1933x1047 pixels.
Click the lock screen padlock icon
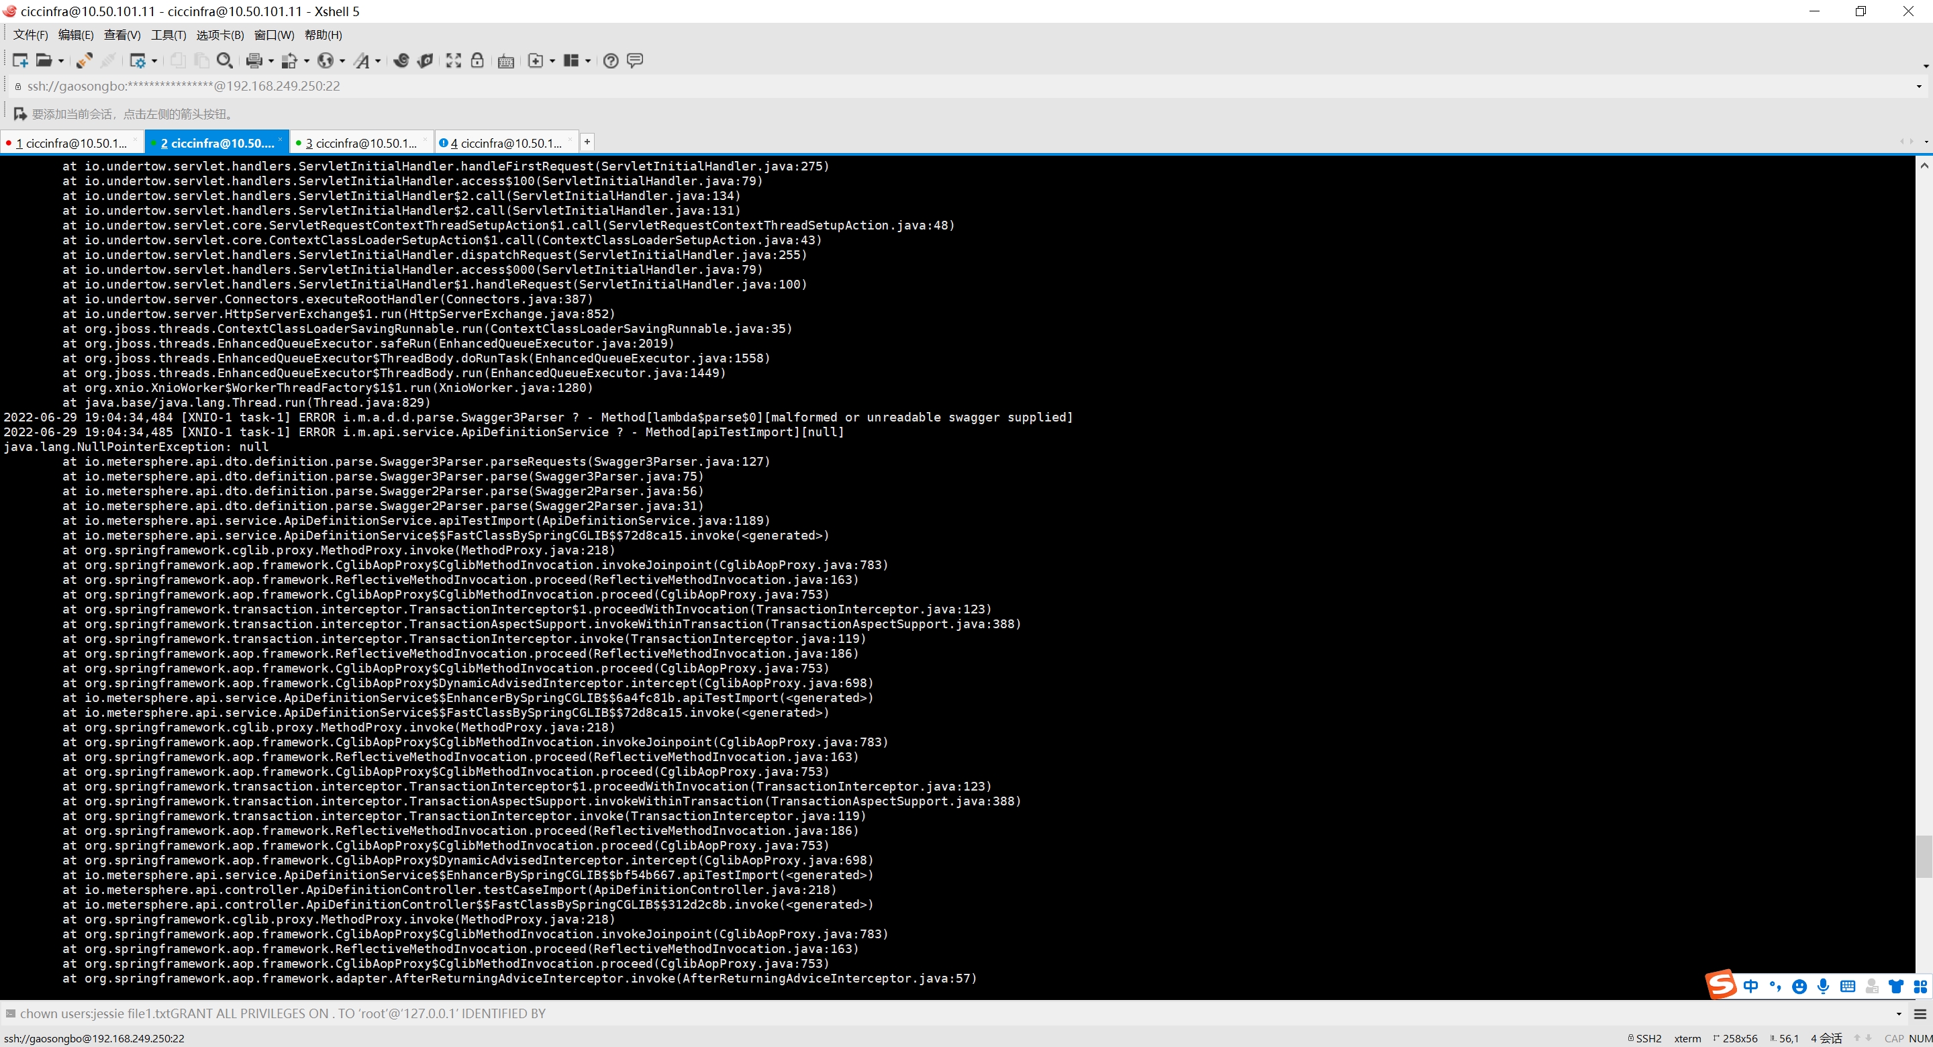477,61
